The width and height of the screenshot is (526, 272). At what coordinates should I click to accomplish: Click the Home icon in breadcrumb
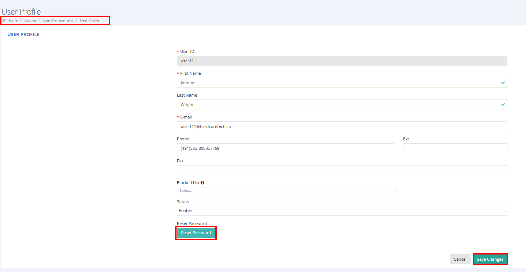click(x=4, y=20)
